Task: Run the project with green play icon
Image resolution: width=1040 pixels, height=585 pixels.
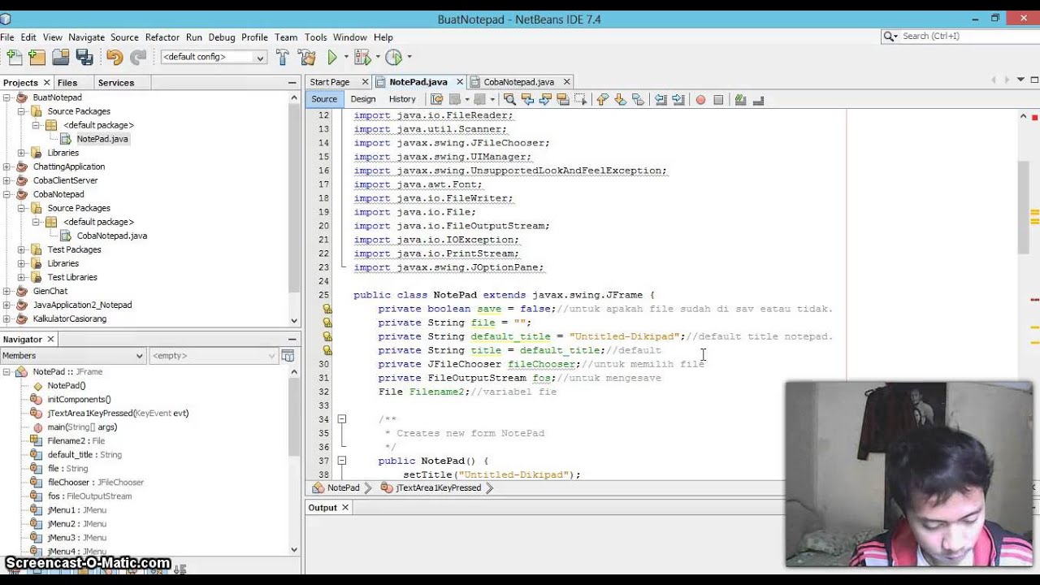Action: (x=332, y=57)
